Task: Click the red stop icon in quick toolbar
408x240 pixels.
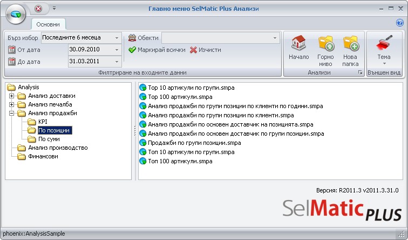Action: pyautogui.click(x=38, y=9)
